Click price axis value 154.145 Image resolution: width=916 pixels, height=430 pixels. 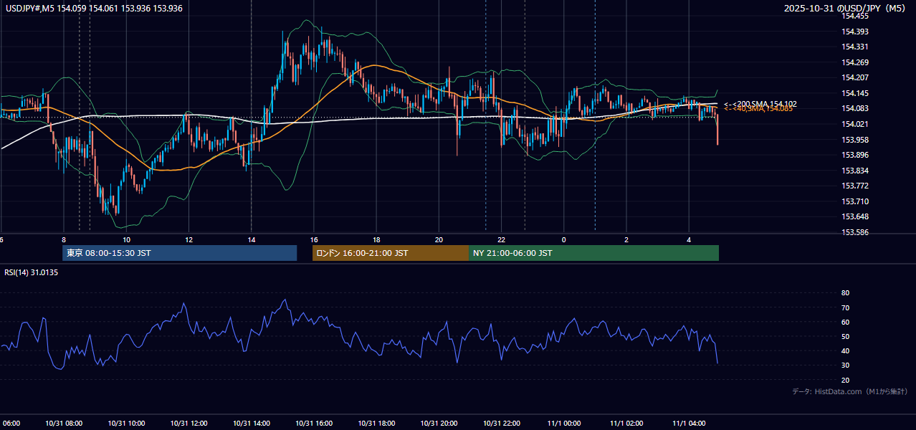[855, 93]
